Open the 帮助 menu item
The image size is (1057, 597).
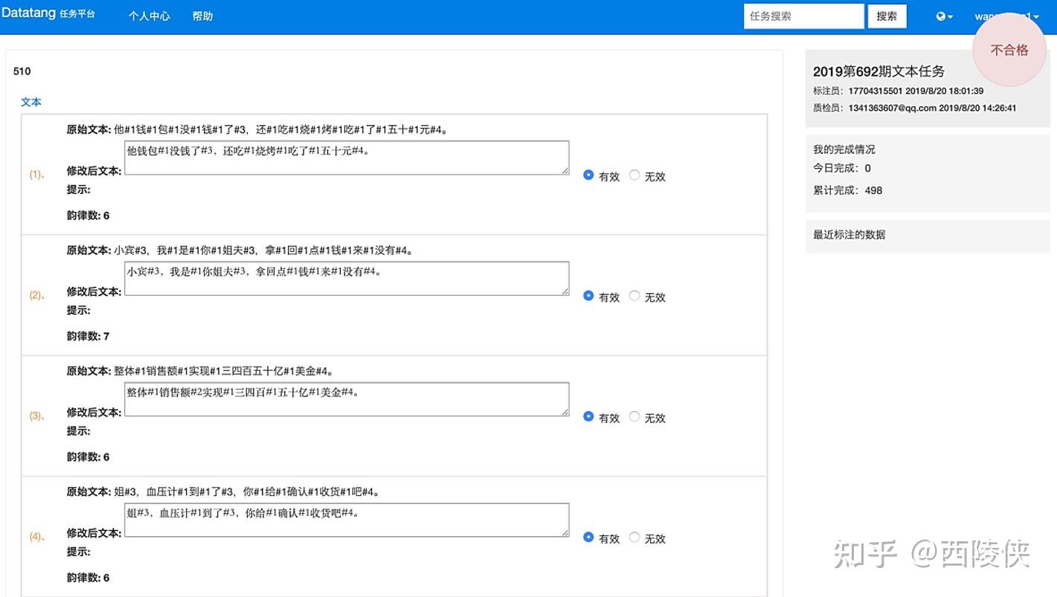[202, 16]
